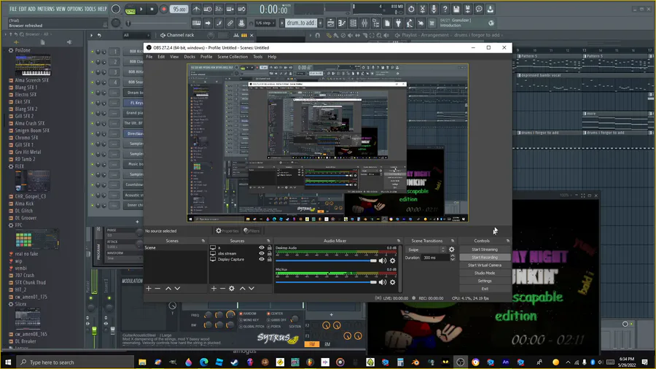Open the OBS Scene Collection menu
The width and height of the screenshot is (656, 369).
[233, 56]
